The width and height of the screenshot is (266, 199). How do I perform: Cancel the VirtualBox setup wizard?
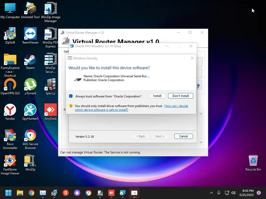(x=183, y=136)
